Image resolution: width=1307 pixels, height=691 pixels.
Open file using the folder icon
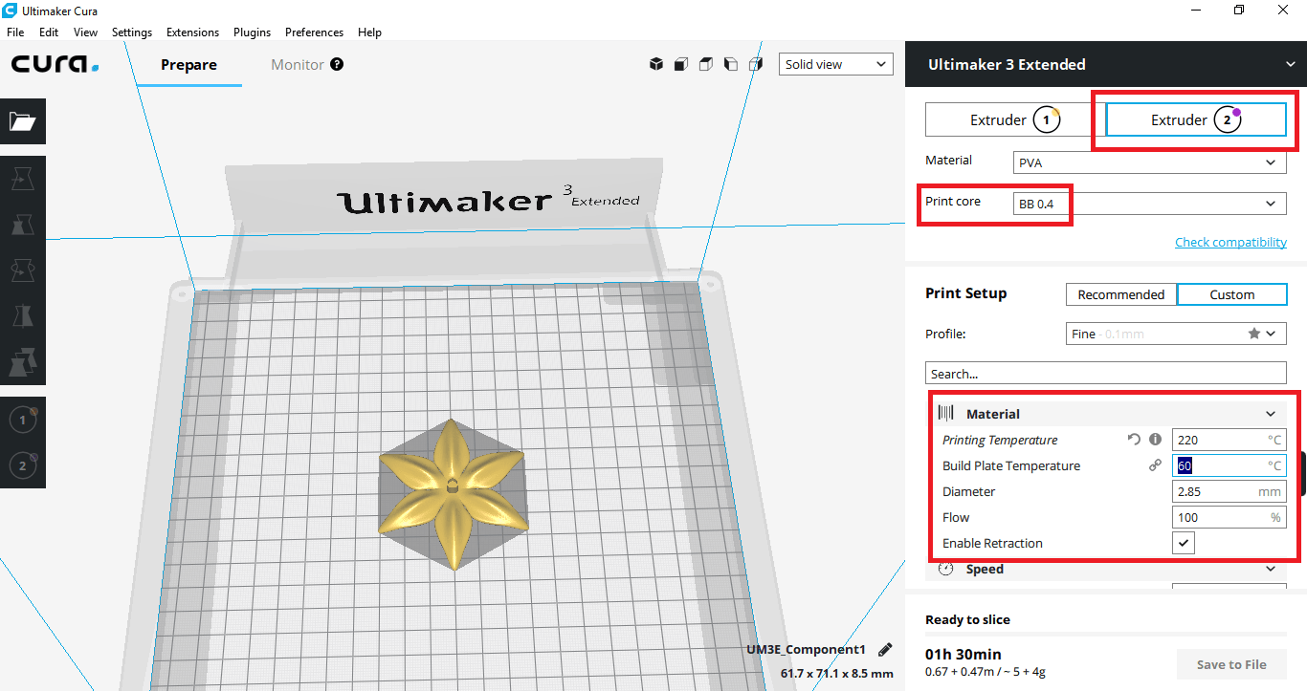[x=22, y=121]
